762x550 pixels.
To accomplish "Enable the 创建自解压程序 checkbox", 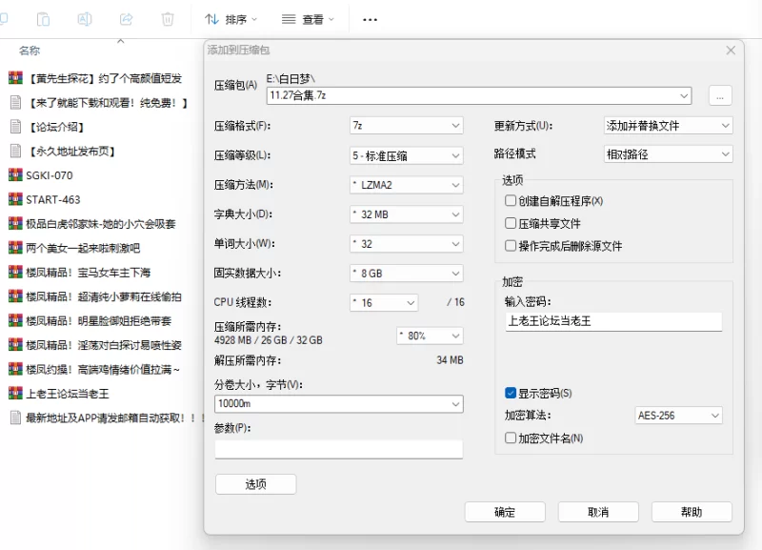I will point(511,201).
